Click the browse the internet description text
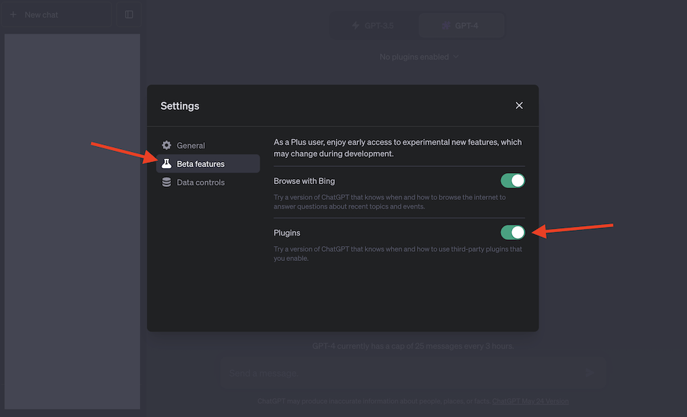Image resolution: width=687 pixels, height=417 pixels. point(390,202)
